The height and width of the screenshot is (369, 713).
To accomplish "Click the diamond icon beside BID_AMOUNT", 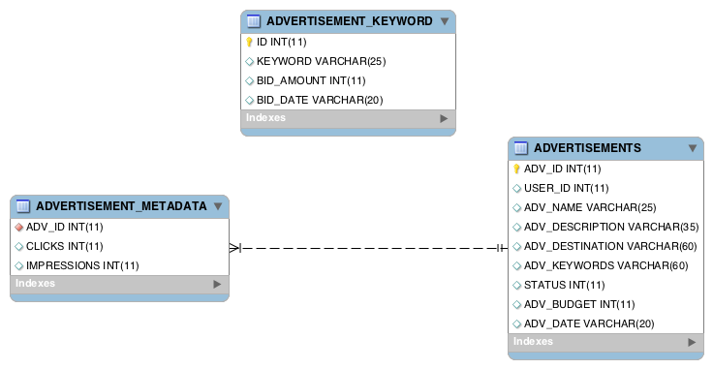I will 249,81.
